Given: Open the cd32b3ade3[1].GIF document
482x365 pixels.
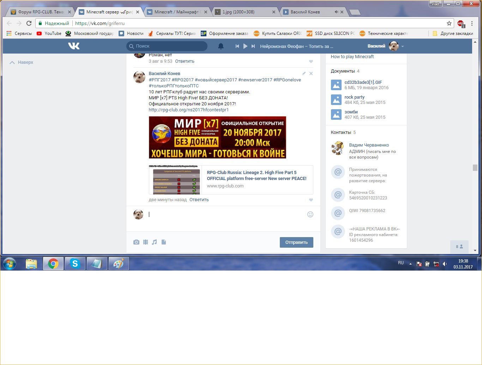Looking at the screenshot, I should coord(363,82).
